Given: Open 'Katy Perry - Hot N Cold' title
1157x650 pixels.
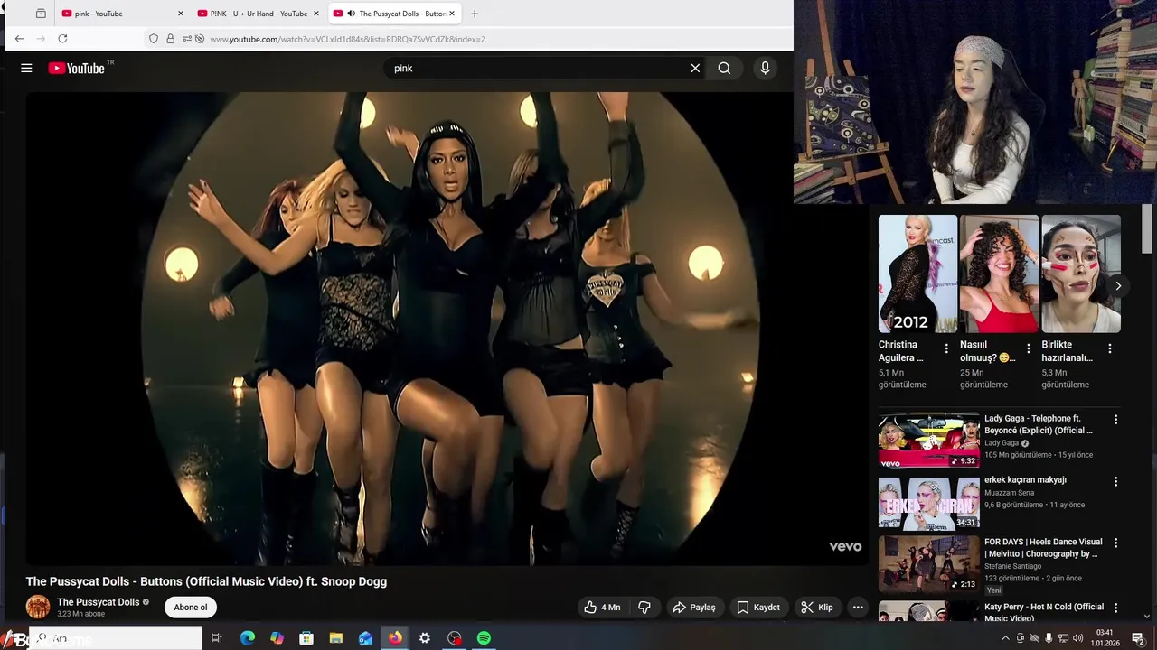Looking at the screenshot, I should click(x=1044, y=612).
